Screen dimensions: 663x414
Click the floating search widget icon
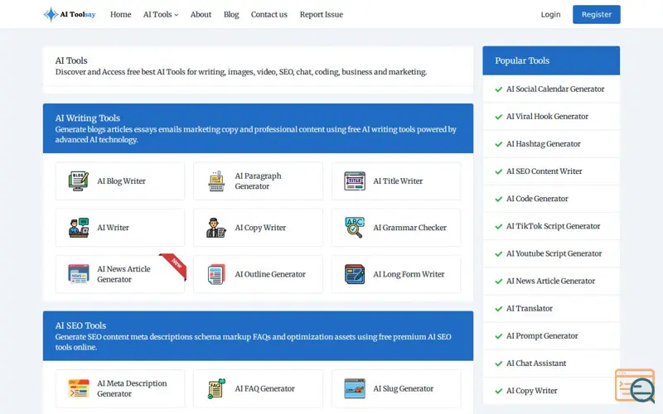click(635, 386)
